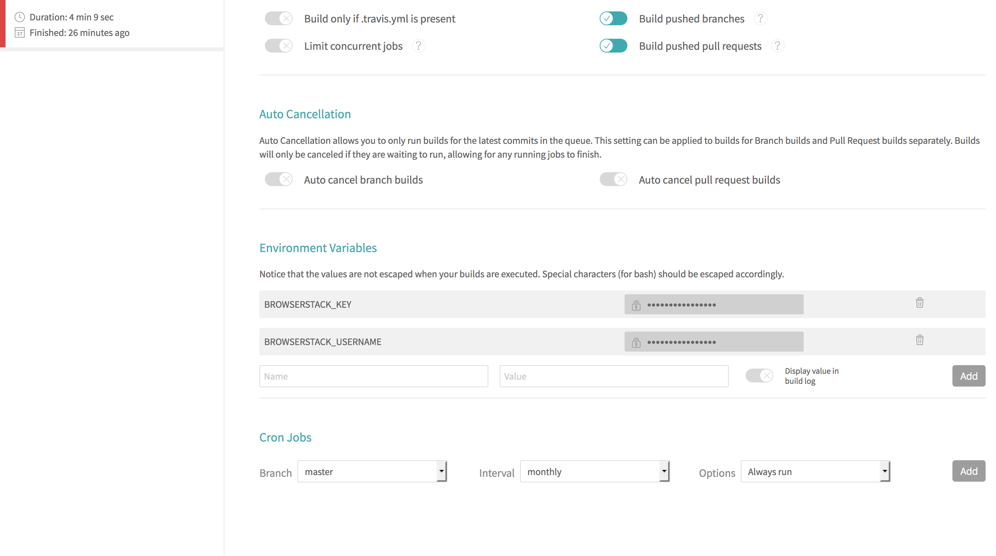Click the calendar icon beside Finished time
The image size is (996, 556).
[x=20, y=33]
